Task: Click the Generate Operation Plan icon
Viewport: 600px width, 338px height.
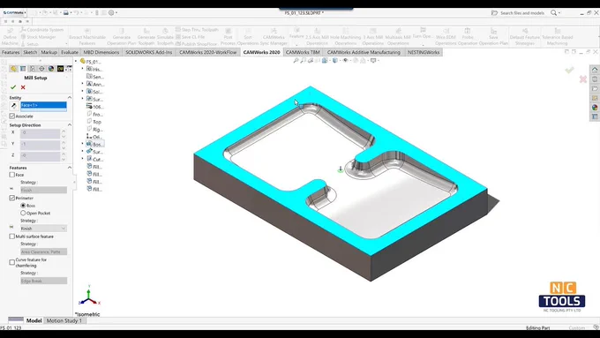Action: pyautogui.click(x=122, y=37)
